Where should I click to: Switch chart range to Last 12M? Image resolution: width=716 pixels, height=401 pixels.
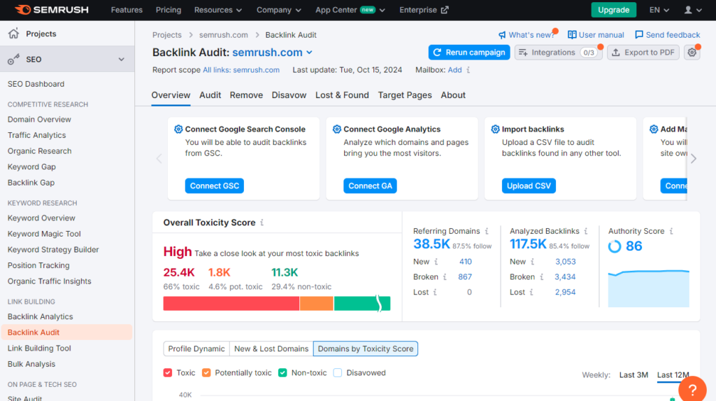coord(673,375)
